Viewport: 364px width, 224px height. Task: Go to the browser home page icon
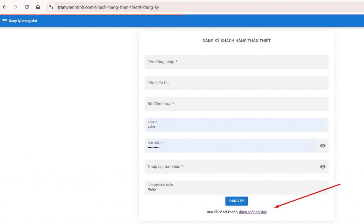[x=38, y=7]
